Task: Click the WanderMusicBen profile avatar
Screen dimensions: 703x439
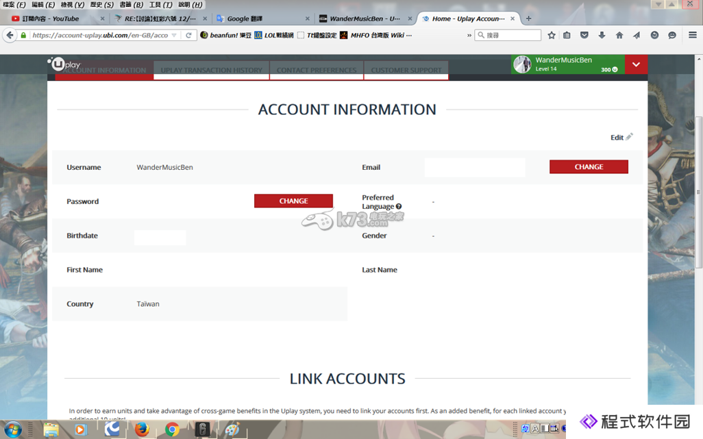Action: (522, 64)
